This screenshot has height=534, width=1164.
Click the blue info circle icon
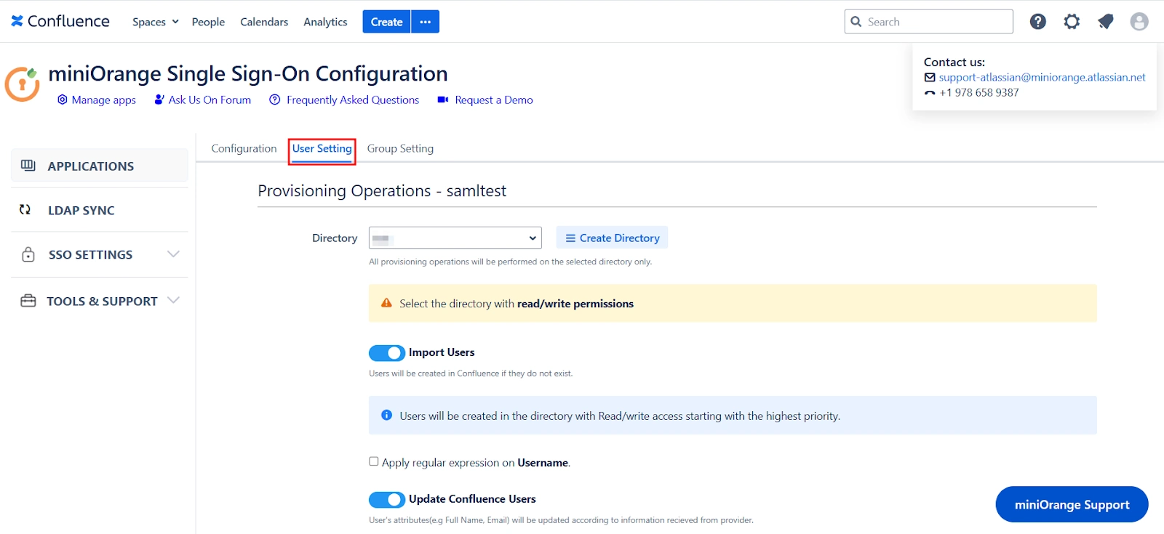point(386,415)
